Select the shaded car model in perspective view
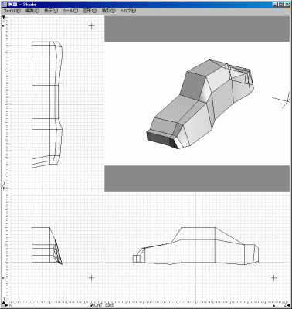 pos(200,104)
